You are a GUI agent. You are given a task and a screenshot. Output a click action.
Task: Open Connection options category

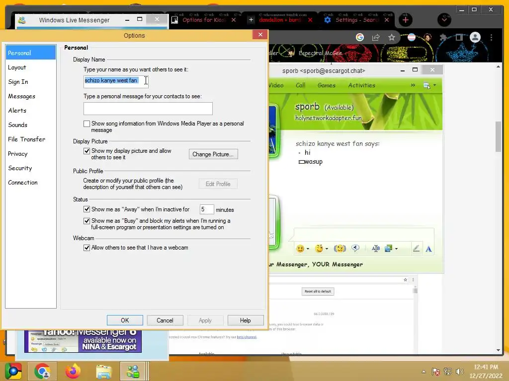23,183
